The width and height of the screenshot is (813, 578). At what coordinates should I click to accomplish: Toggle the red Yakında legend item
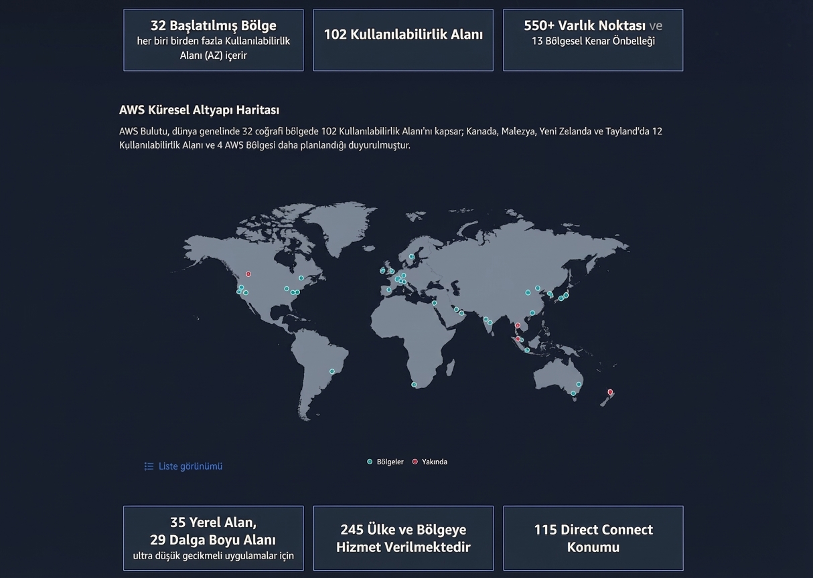click(429, 462)
